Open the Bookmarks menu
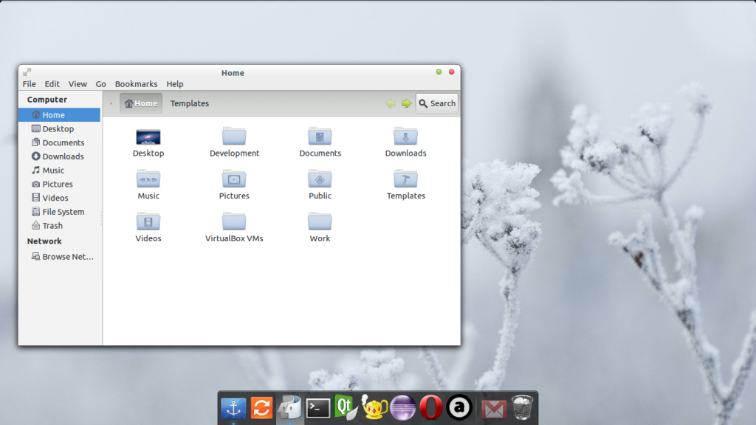The image size is (756, 425). click(136, 84)
